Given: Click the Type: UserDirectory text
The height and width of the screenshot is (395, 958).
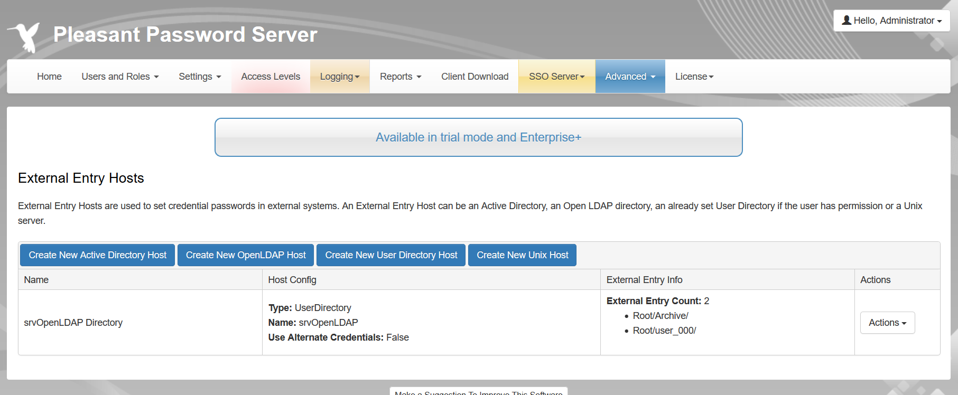Looking at the screenshot, I should 310,308.
